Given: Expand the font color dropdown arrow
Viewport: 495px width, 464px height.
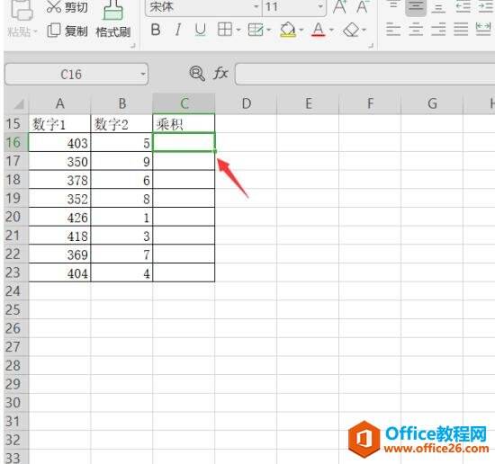Looking at the screenshot, I should pyautogui.click(x=331, y=30).
